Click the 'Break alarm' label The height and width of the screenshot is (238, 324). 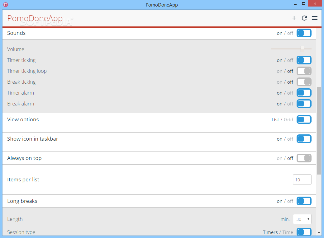coord(21,104)
